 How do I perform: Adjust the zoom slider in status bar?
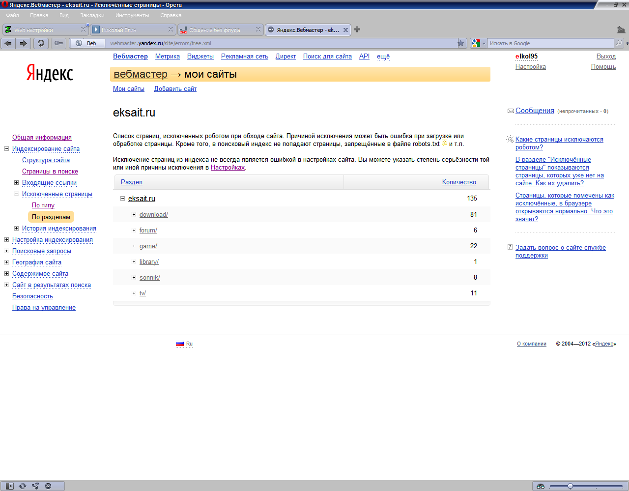(x=570, y=486)
